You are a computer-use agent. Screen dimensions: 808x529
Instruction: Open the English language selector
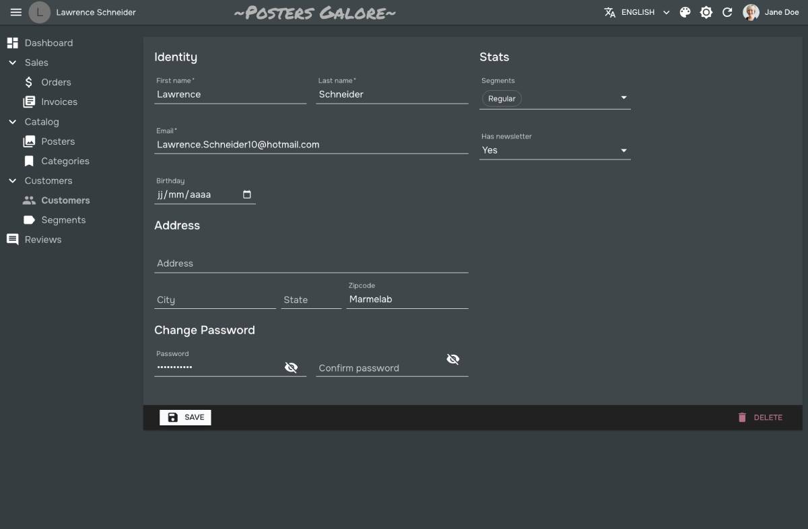pyautogui.click(x=637, y=12)
